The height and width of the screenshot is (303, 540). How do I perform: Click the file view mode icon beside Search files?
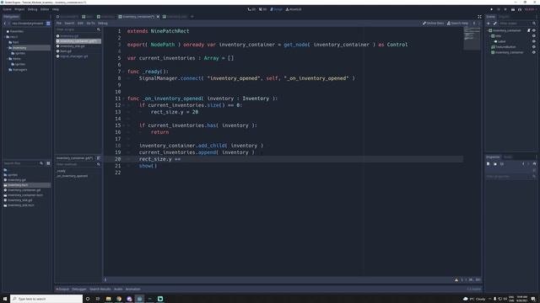tap(48, 163)
